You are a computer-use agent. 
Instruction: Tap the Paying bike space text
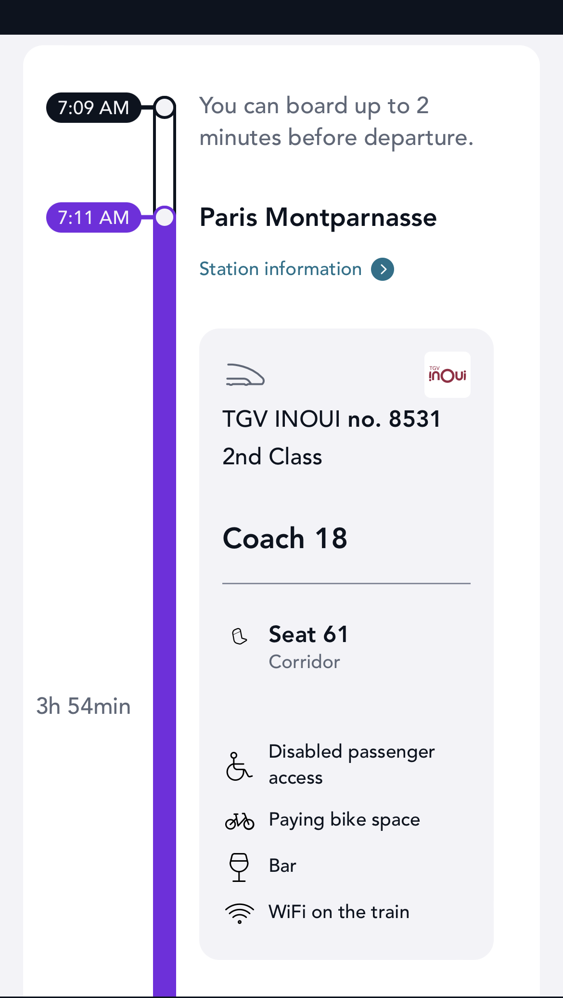coord(344,820)
